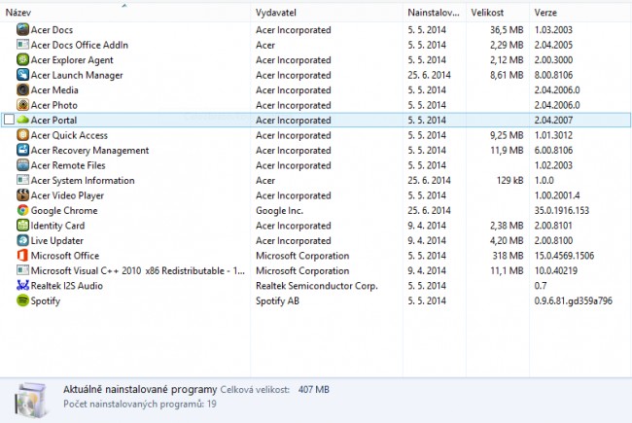The width and height of the screenshot is (632, 423).
Task: Select the Microsoft Office icon
Action: pyautogui.click(x=22, y=255)
